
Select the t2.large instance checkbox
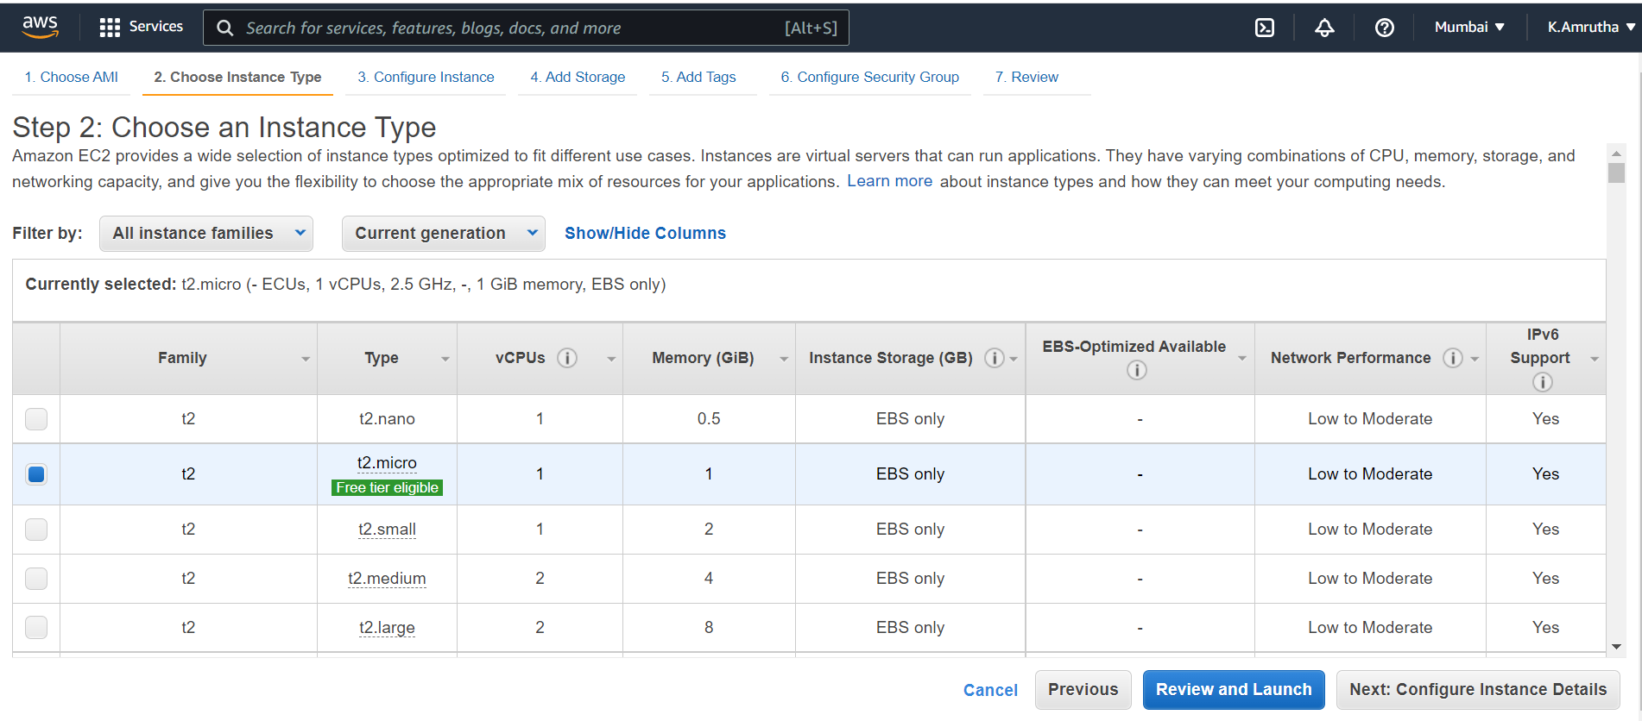click(36, 628)
